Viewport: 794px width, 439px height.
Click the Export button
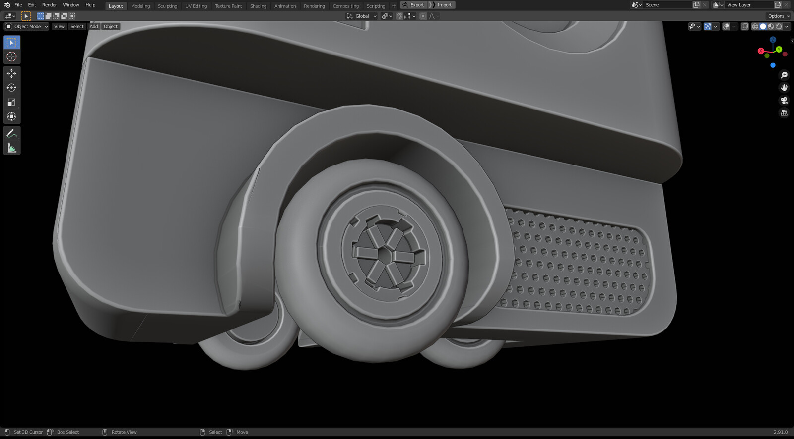[x=413, y=5]
